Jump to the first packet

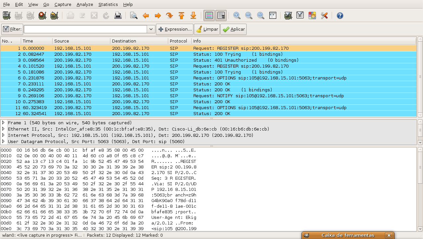click(x=181, y=15)
